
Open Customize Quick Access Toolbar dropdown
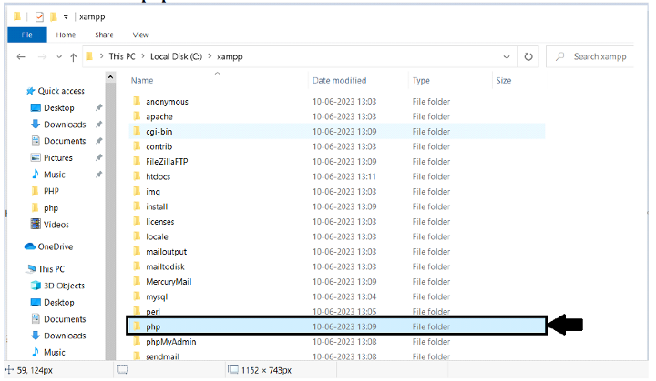66,17
